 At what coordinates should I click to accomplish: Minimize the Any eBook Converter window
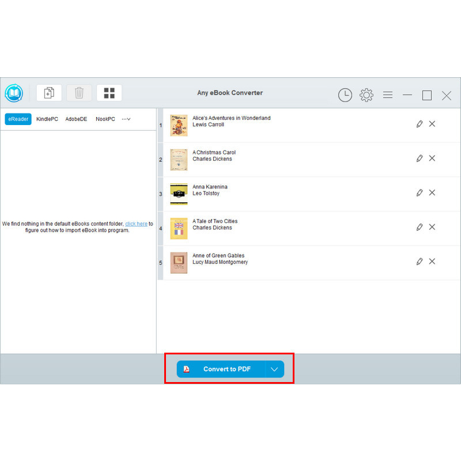click(x=407, y=95)
